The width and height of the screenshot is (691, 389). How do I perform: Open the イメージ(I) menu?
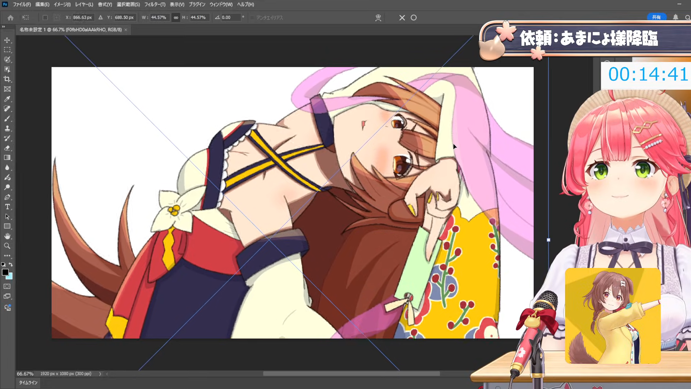[62, 4]
